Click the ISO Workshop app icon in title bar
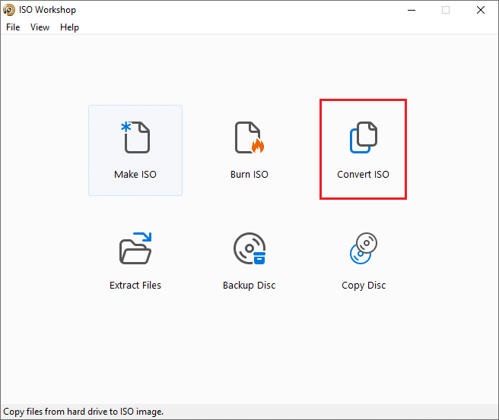Image resolution: width=499 pixels, height=420 pixels. tap(8, 10)
